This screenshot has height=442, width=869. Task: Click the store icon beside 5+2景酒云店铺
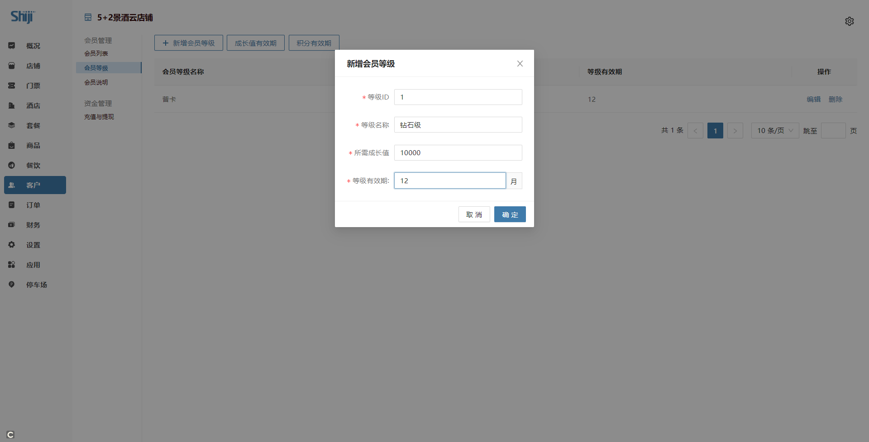88,18
